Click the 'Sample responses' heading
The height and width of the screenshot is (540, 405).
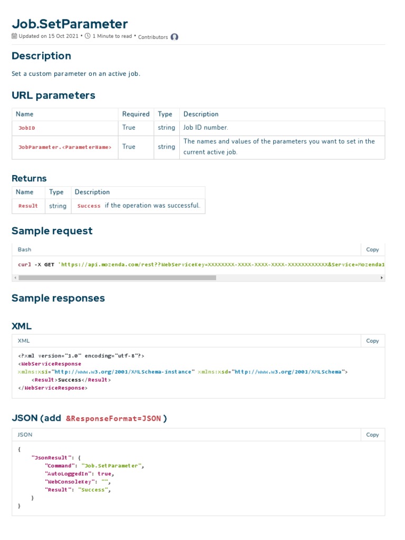(58, 298)
